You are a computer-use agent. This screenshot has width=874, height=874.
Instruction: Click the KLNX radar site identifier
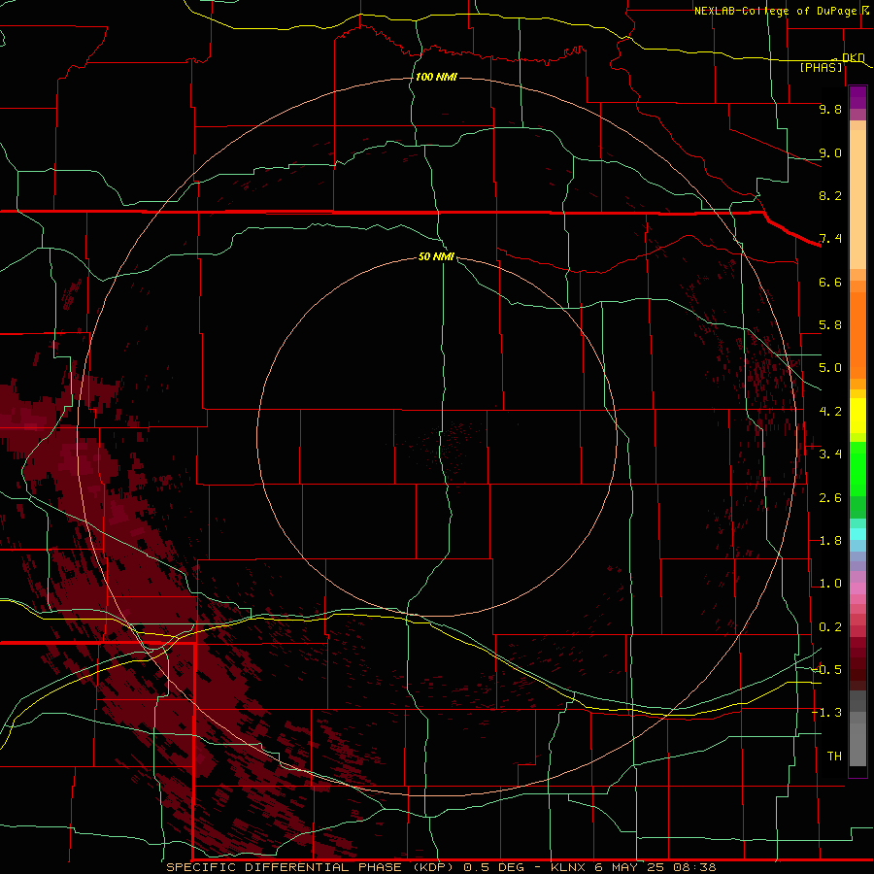pyautogui.click(x=568, y=867)
